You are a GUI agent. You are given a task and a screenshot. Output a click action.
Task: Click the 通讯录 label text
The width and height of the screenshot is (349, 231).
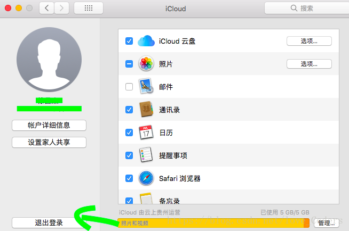(x=169, y=110)
